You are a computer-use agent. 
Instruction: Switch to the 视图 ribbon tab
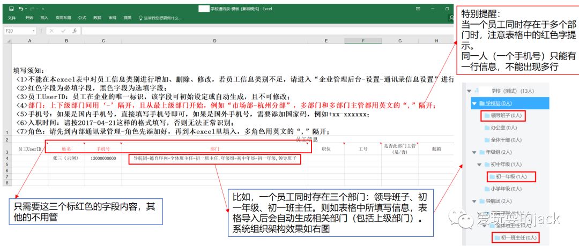(x=128, y=18)
